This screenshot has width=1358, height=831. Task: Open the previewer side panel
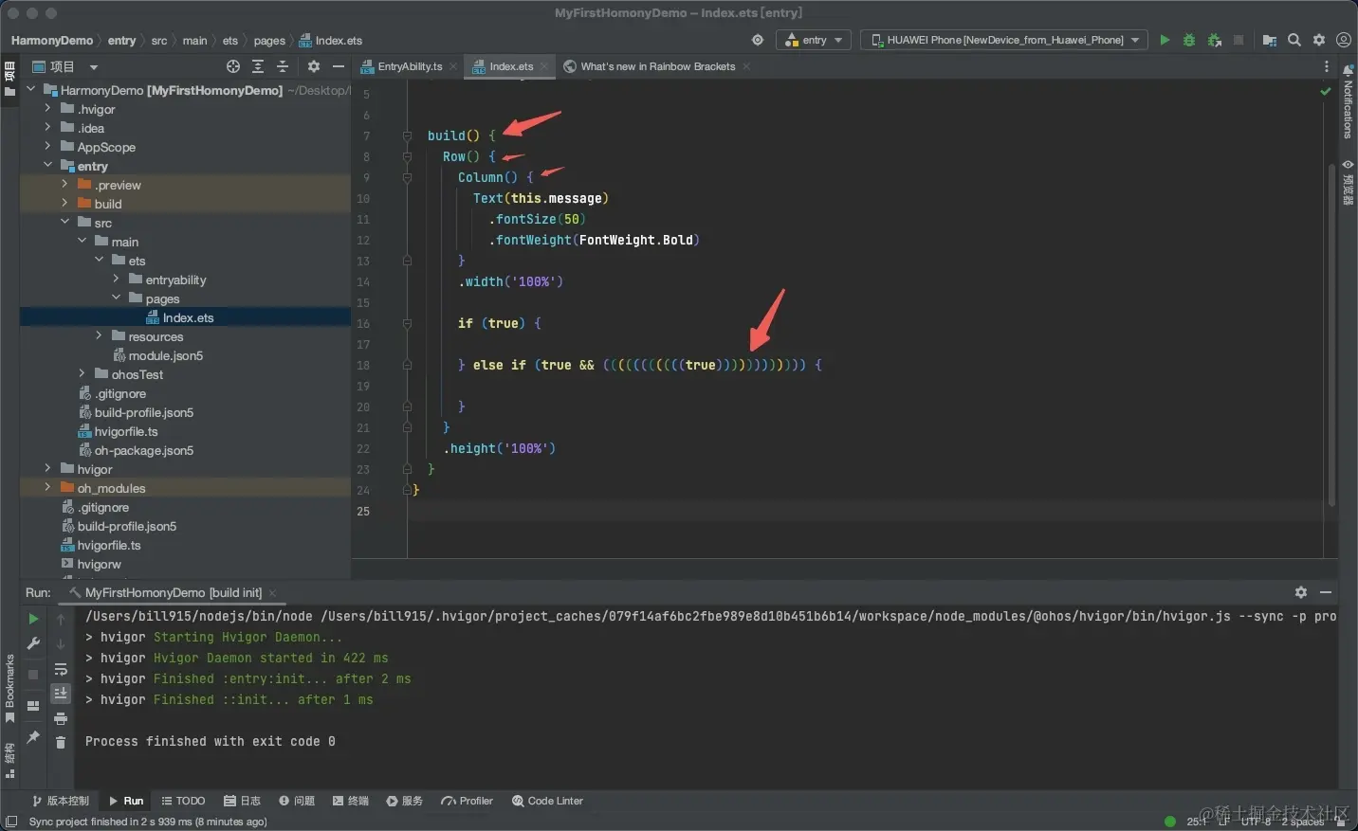click(1348, 182)
